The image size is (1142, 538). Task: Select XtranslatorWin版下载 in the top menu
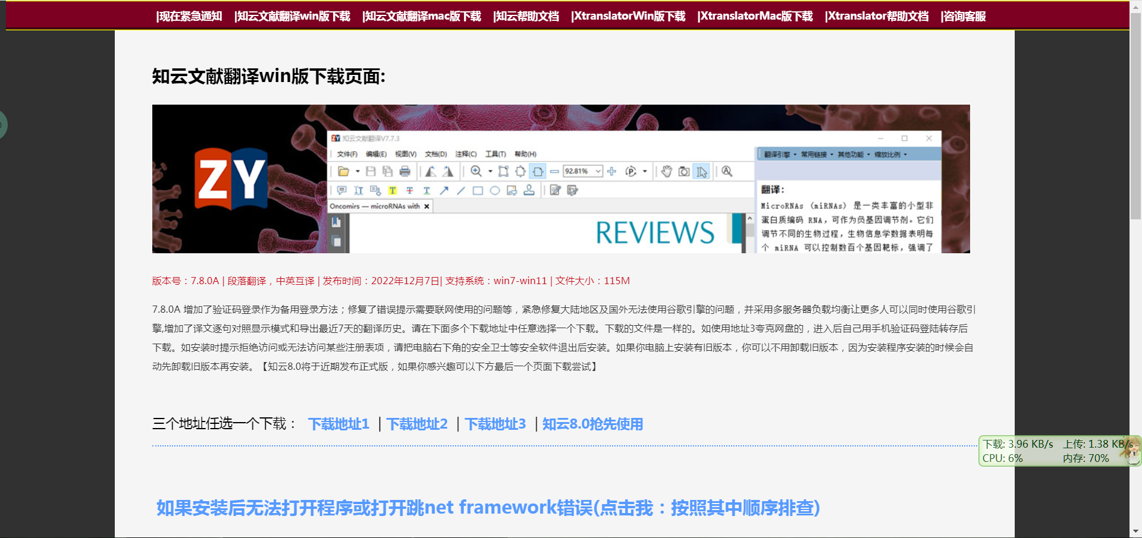[628, 16]
